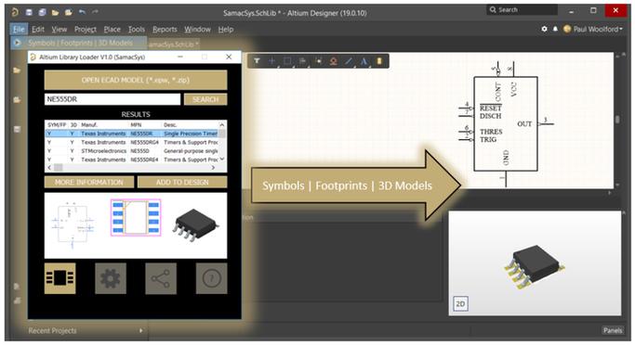Open Paul Woolford user account dropdown

593,29
